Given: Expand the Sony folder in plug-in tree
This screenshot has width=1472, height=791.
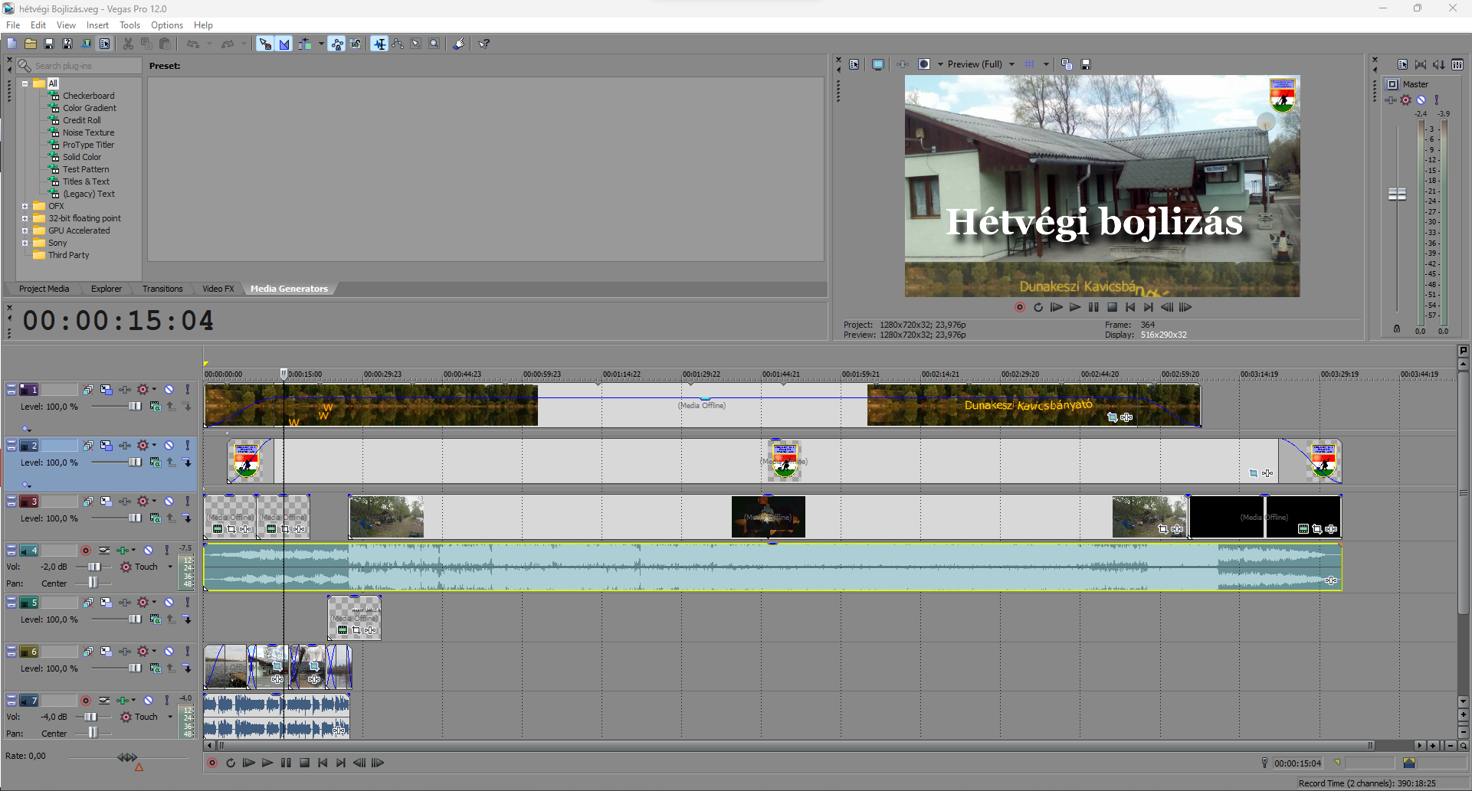Looking at the screenshot, I should [x=25, y=243].
